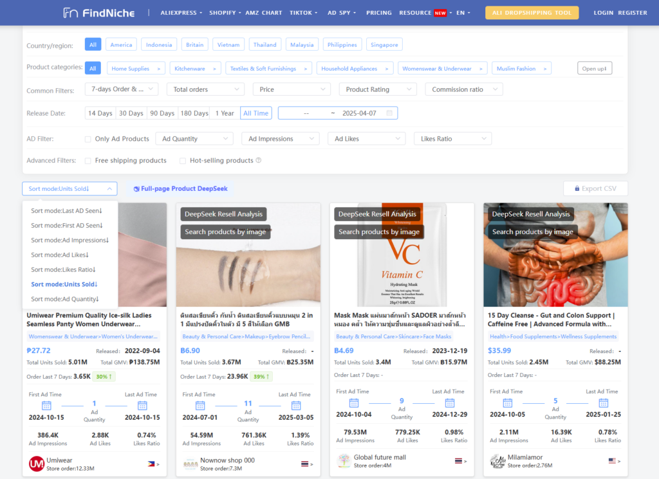Click the calendar icon in release date field
Viewport: 659px width, 479px height.
389,113
